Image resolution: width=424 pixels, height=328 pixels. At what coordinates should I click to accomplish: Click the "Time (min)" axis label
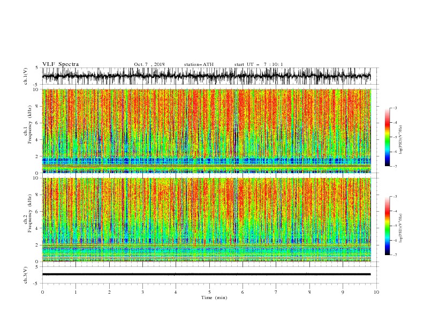pyautogui.click(x=214, y=297)
